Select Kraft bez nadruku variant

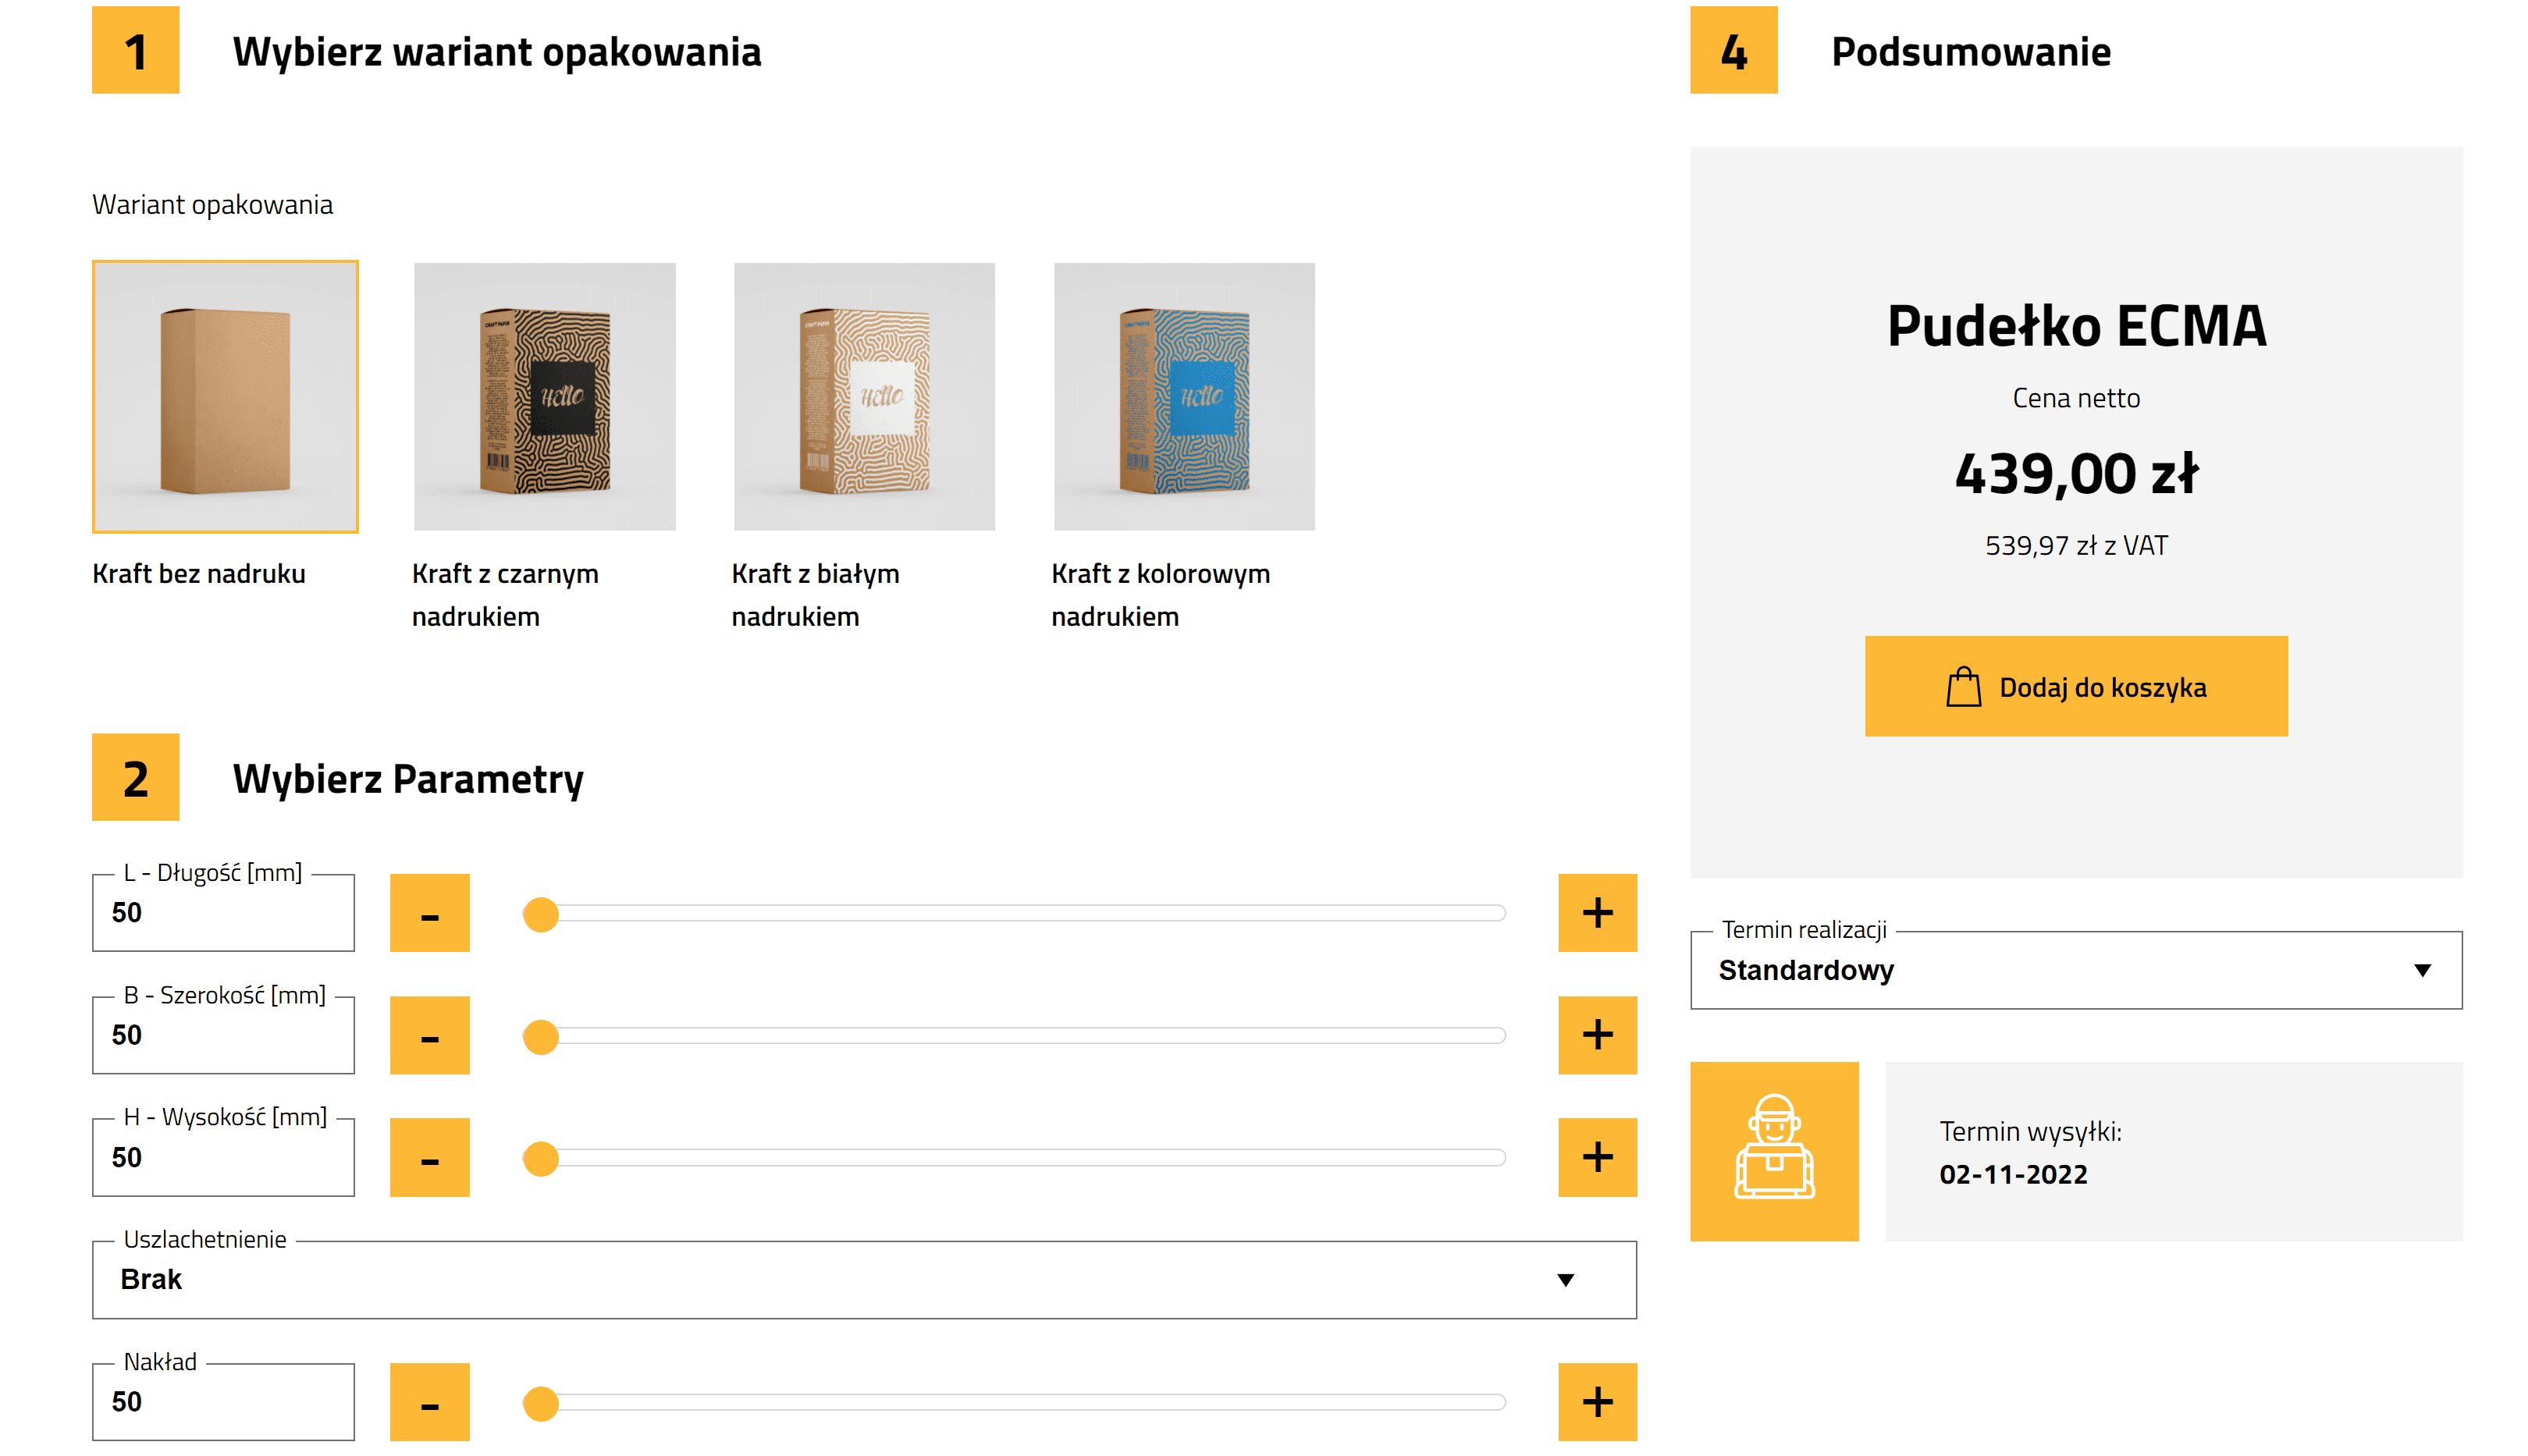(225, 396)
